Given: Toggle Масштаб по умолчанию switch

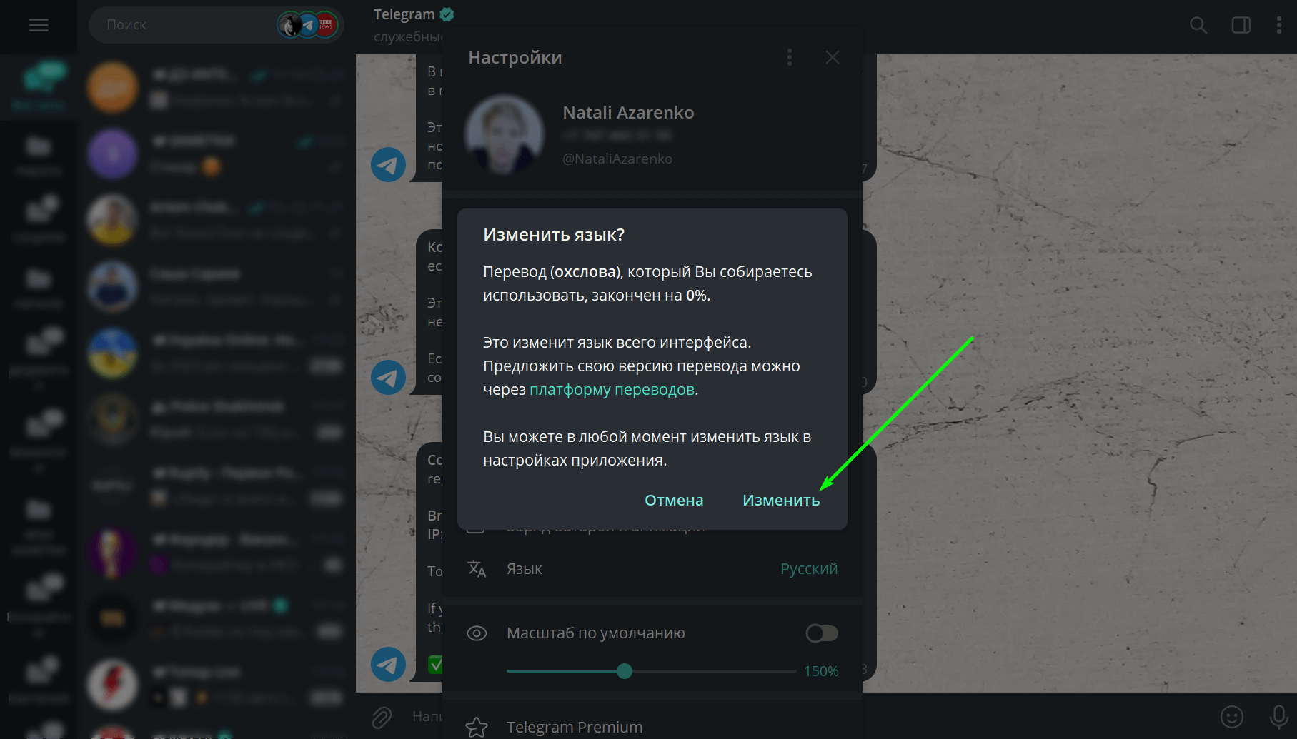Looking at the screenshot, I should [x=822, y=633].
